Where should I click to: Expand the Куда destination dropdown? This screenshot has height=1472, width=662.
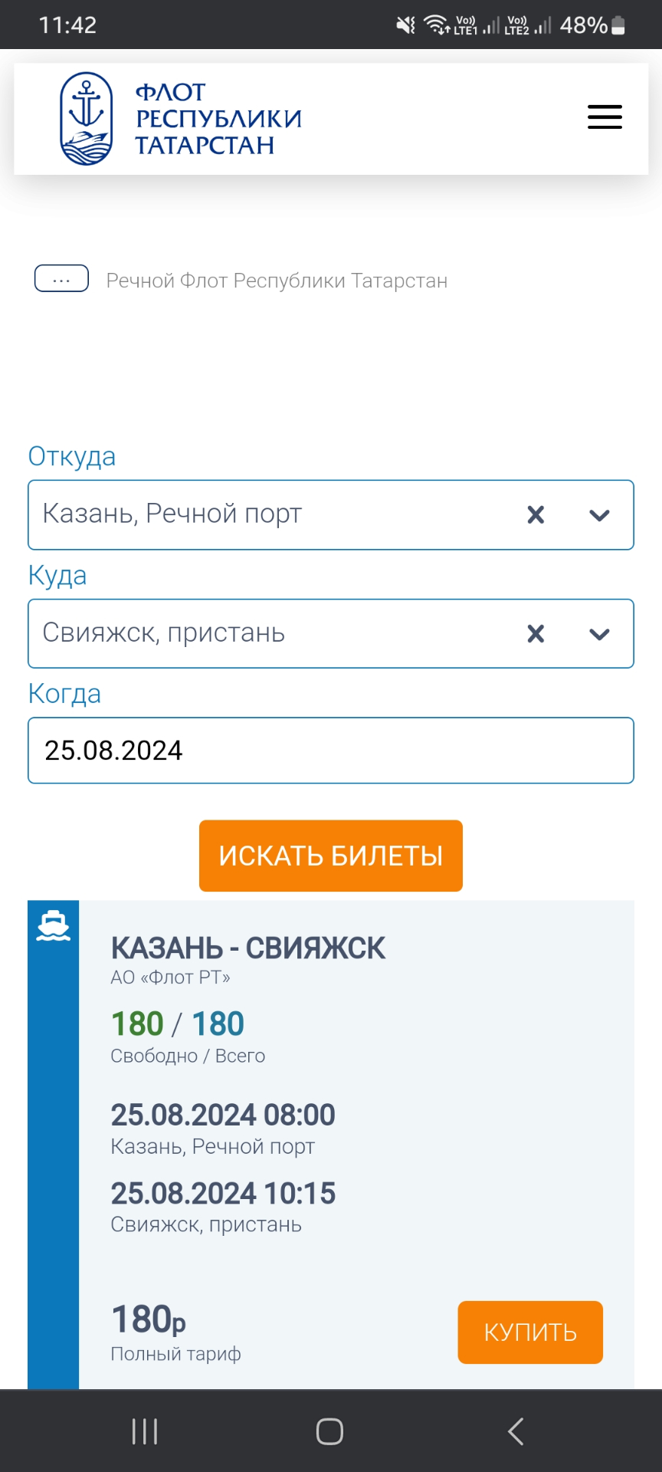tap(599, 634)
